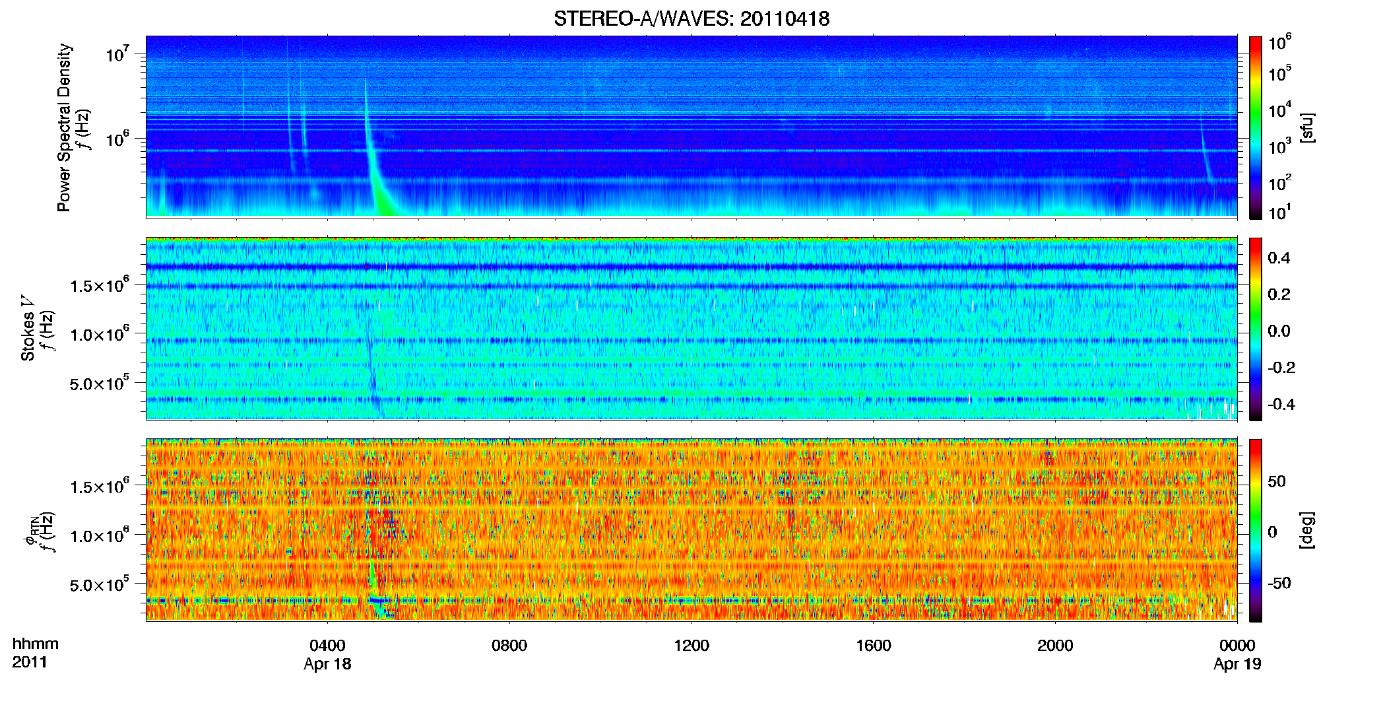The height and width of the screenshot is (713, 1383).
Task: Click the Apr 18 date label
Action: point(327,664)
